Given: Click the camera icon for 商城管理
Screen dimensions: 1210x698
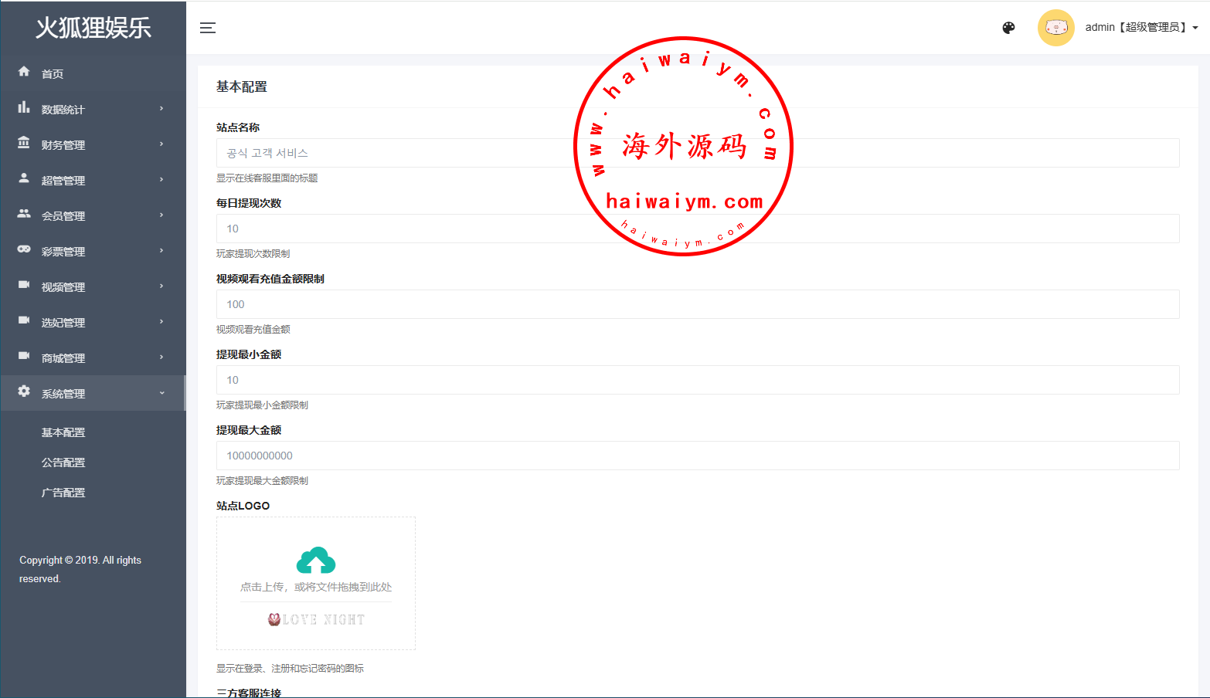Looking at the screenshot, I should point(24,356).
